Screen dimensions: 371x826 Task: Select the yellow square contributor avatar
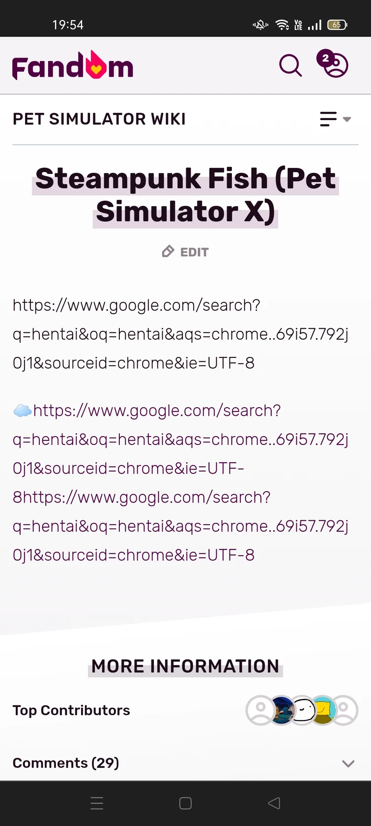tap(323, 710)
